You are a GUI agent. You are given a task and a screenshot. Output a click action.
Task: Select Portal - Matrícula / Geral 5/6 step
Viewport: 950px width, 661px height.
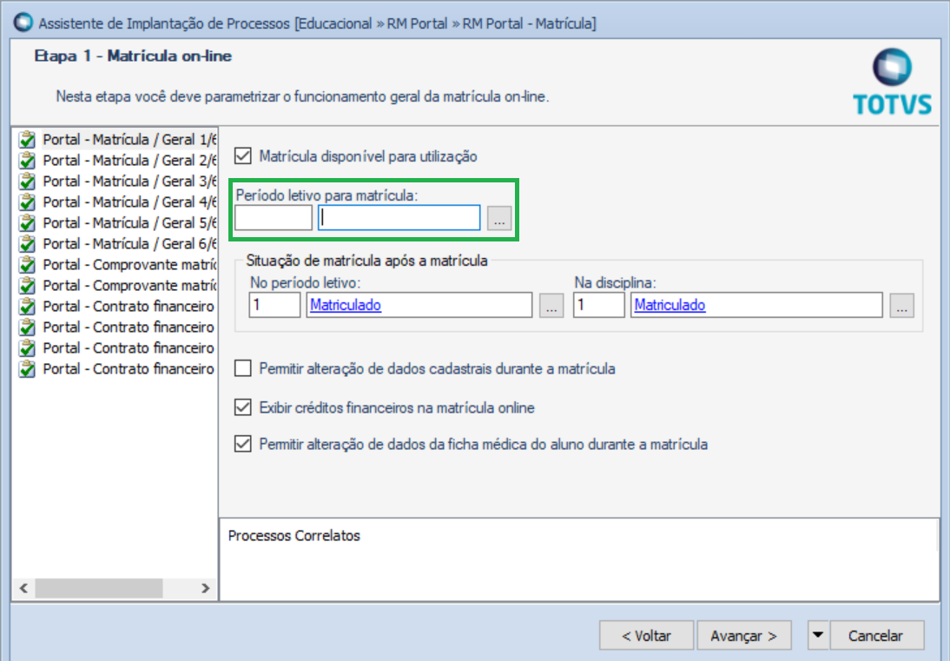point(129,223)
